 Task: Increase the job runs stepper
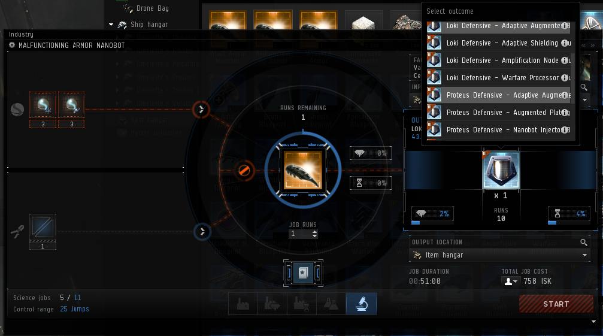[x=314, y=232]
